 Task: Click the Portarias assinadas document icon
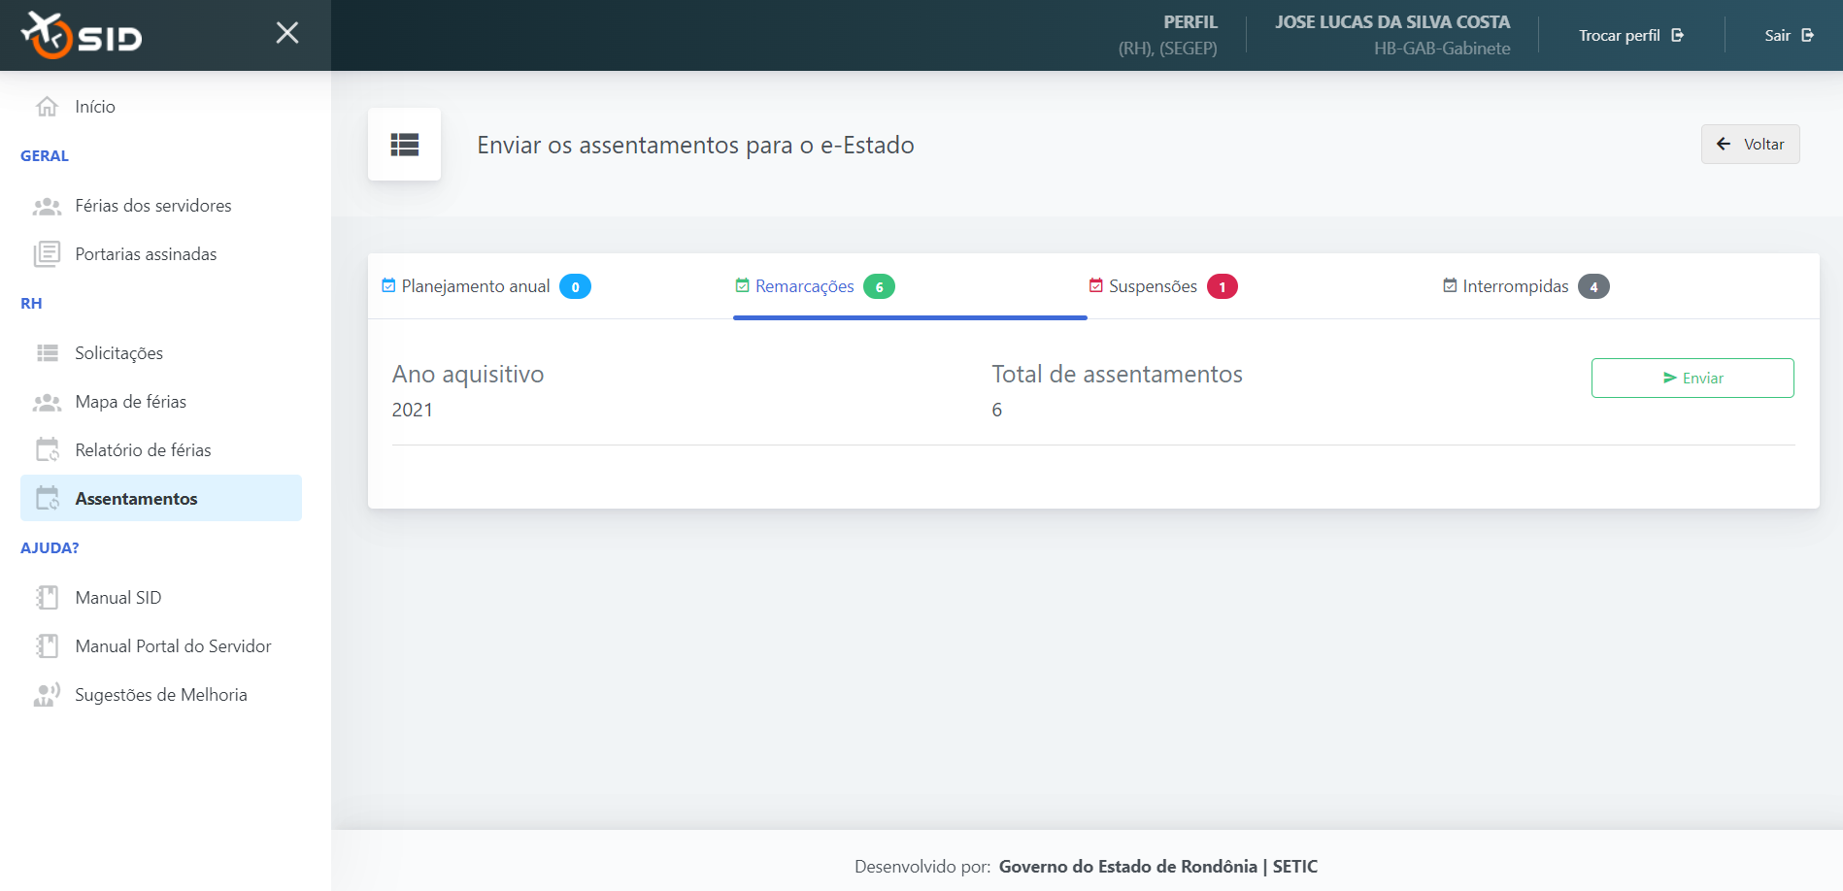click(x=47, y=254)
